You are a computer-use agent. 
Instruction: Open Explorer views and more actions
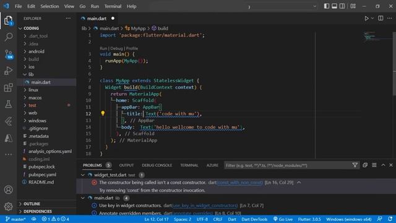coord(68,18)
